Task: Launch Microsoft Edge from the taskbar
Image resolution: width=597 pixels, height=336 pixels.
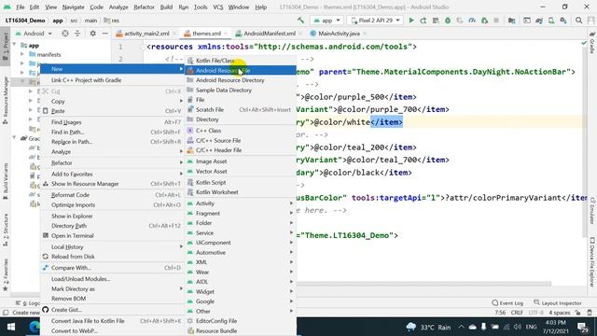Action: 35,327
